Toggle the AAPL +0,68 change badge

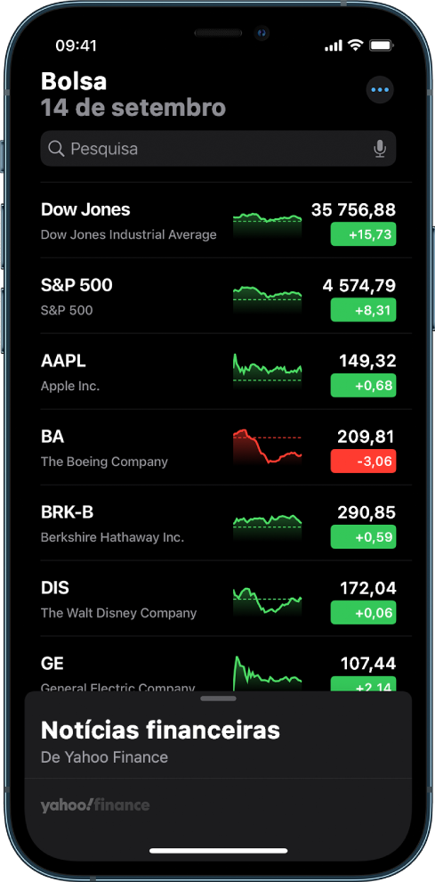click(x=363, y=386)
